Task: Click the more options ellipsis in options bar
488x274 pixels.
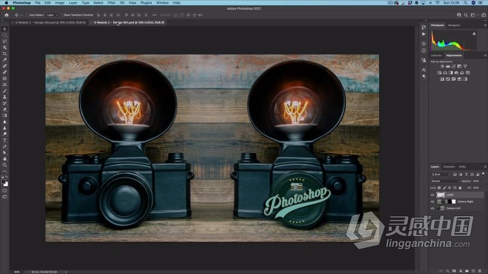Action: pyautogui.click(x=154, y=15)
